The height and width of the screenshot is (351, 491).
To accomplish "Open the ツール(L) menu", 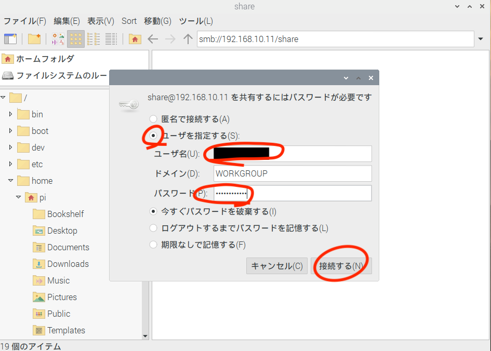I will click(196, 21).
